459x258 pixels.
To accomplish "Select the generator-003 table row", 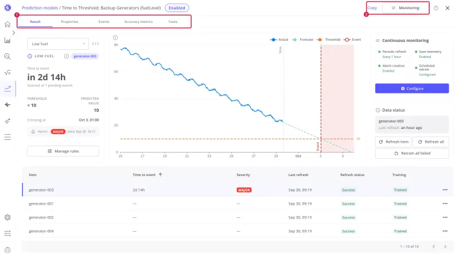I will click(x=238, y=190).
